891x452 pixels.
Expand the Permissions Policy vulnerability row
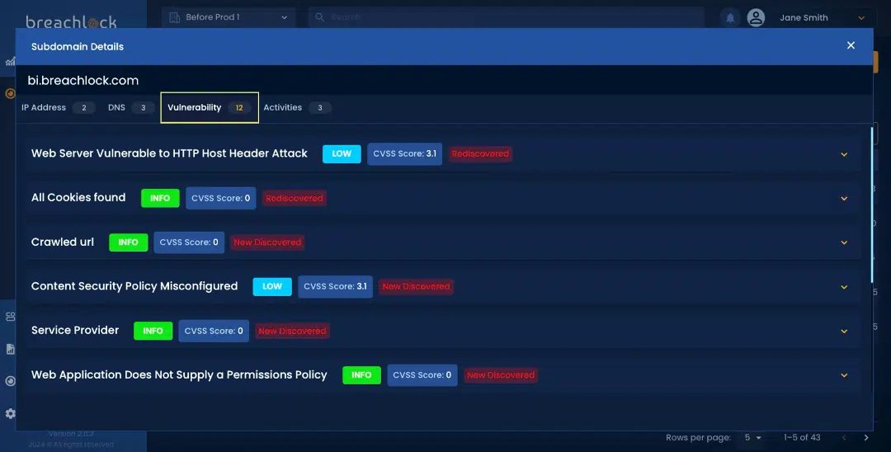845,375
